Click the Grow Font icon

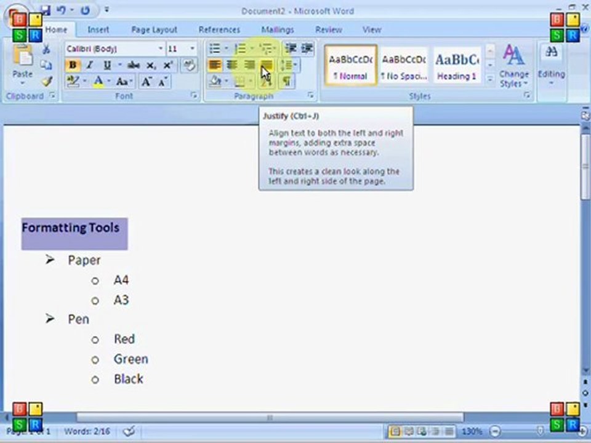[x=147, y=81]
